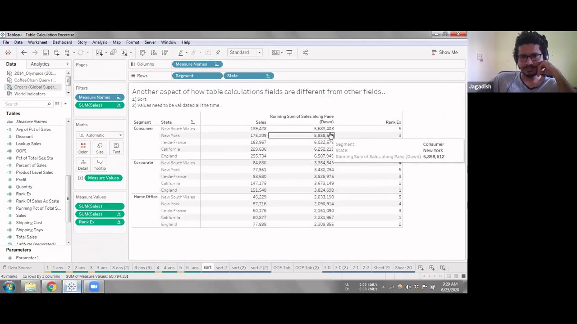The width and height of the screenshot is (577, 324).
Task: Add a new data source icon
Action: click(57, 53)
